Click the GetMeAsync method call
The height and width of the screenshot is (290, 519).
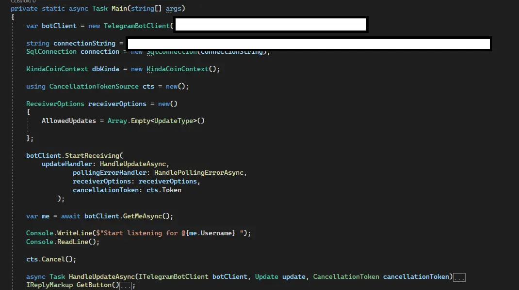[142, 216]
